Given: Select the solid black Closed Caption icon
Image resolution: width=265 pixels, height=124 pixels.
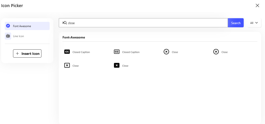Looking at the screenshot, I should point(67,52).
